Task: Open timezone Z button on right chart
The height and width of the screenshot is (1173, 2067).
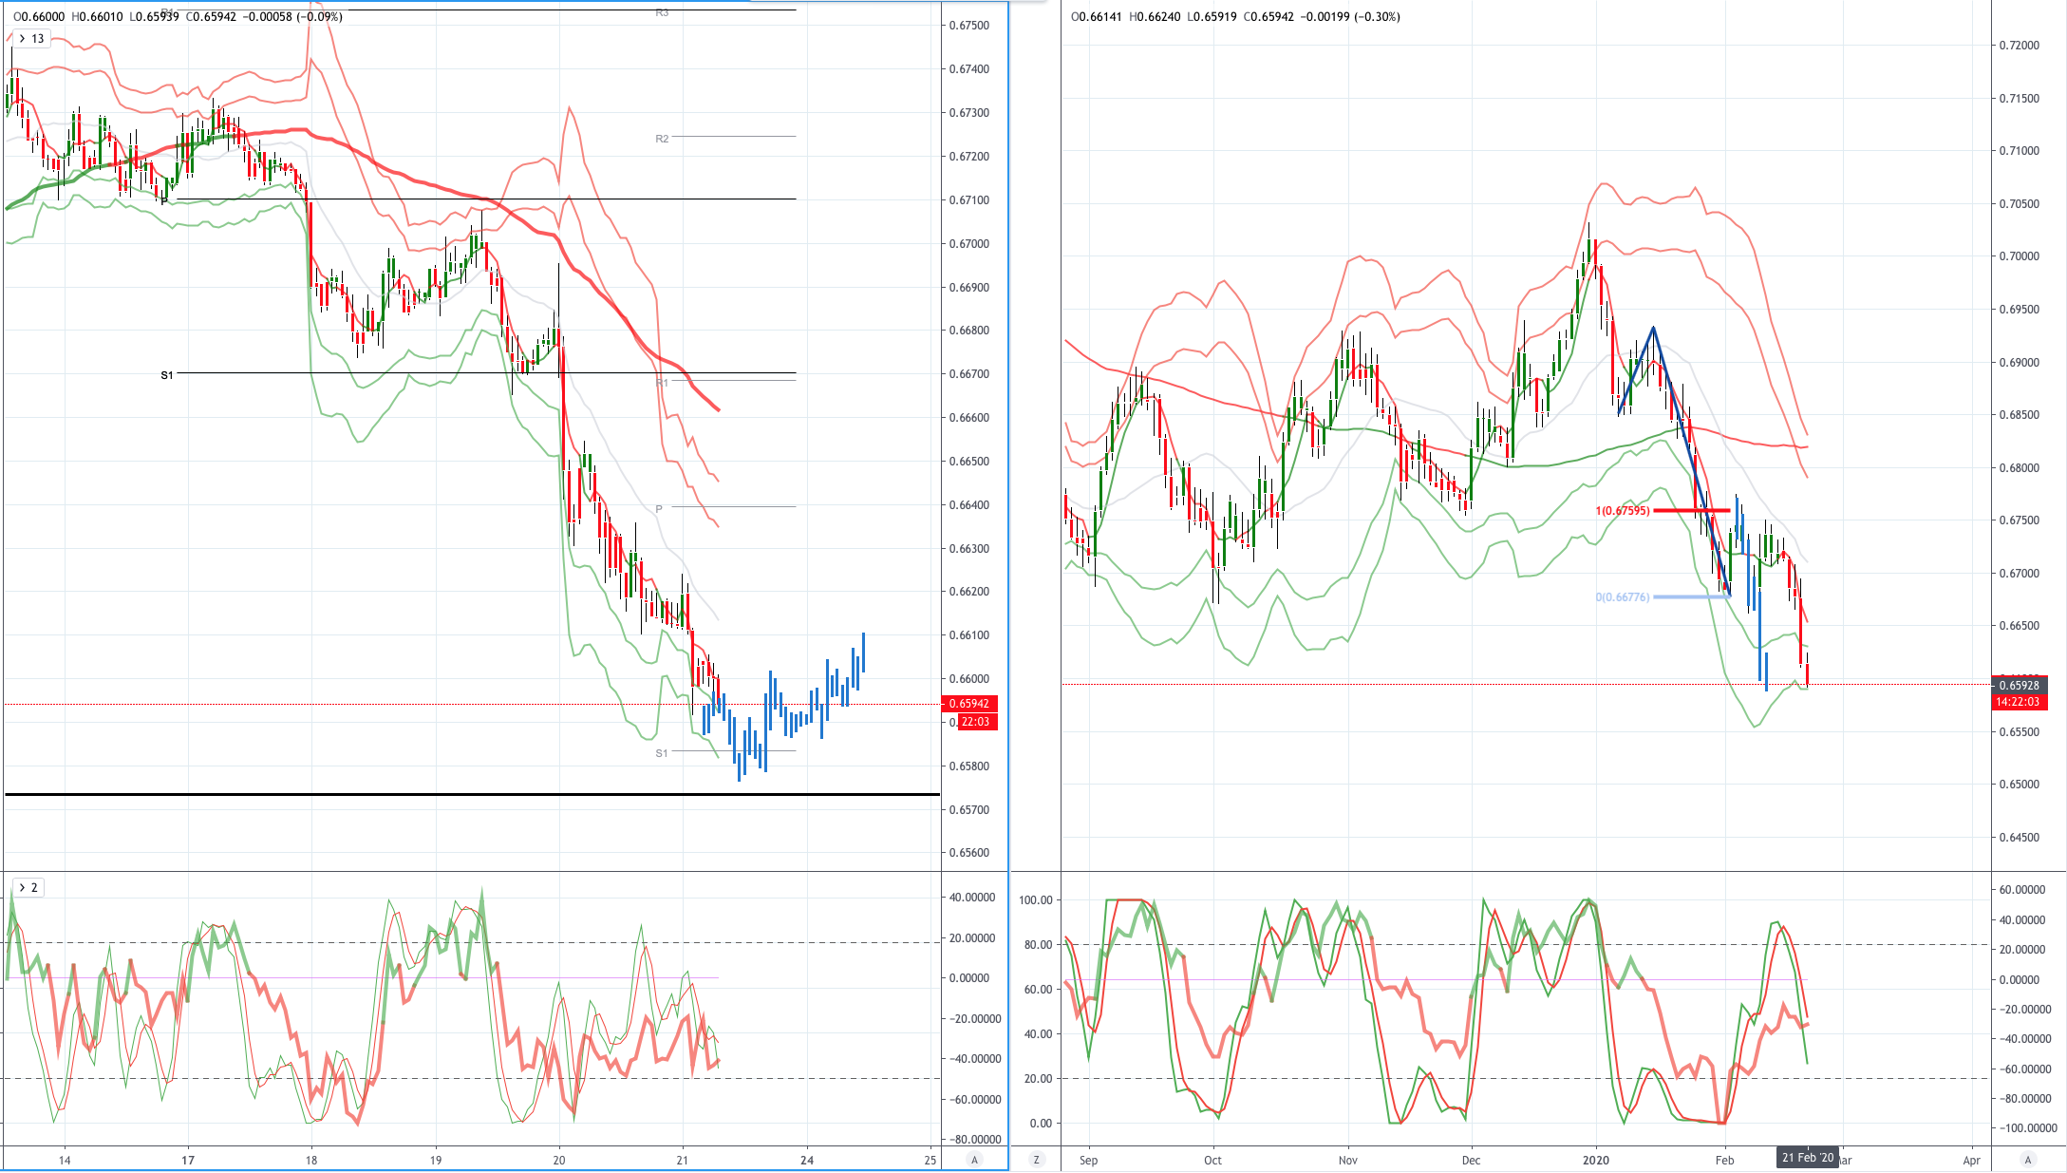Action: (x=1036, y=1160)
